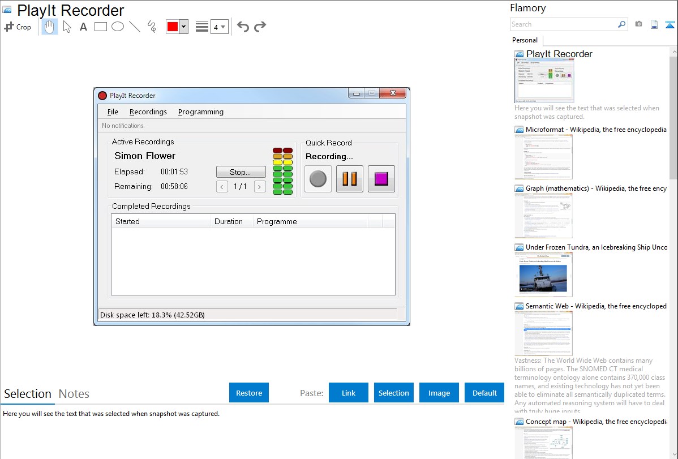The height and width of the screenshot is (459, 678).
Task: Click the 'No notifications.' text
Action: pyautogui.click(x=123, y=126)
